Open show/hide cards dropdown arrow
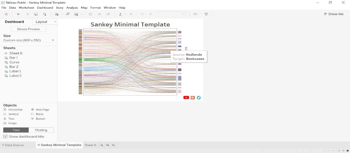This screenshot has height=153, width=350. (x=200, y=14)
